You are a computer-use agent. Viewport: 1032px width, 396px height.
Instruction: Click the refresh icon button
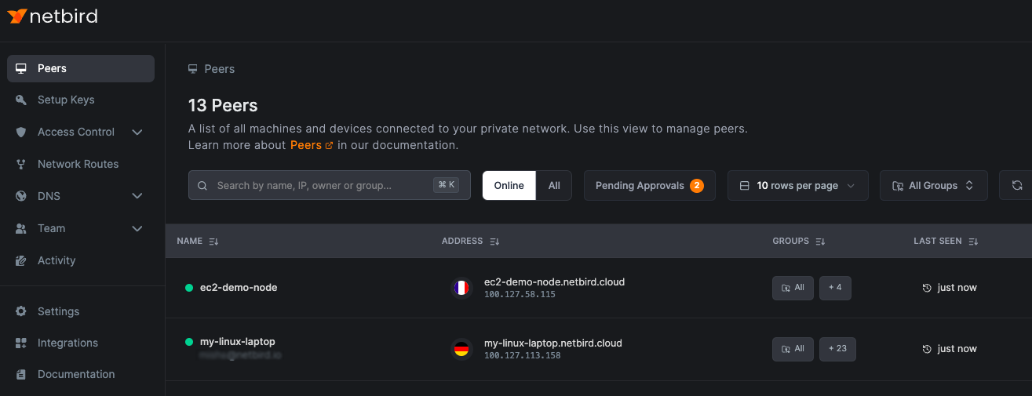[1016, 186]
